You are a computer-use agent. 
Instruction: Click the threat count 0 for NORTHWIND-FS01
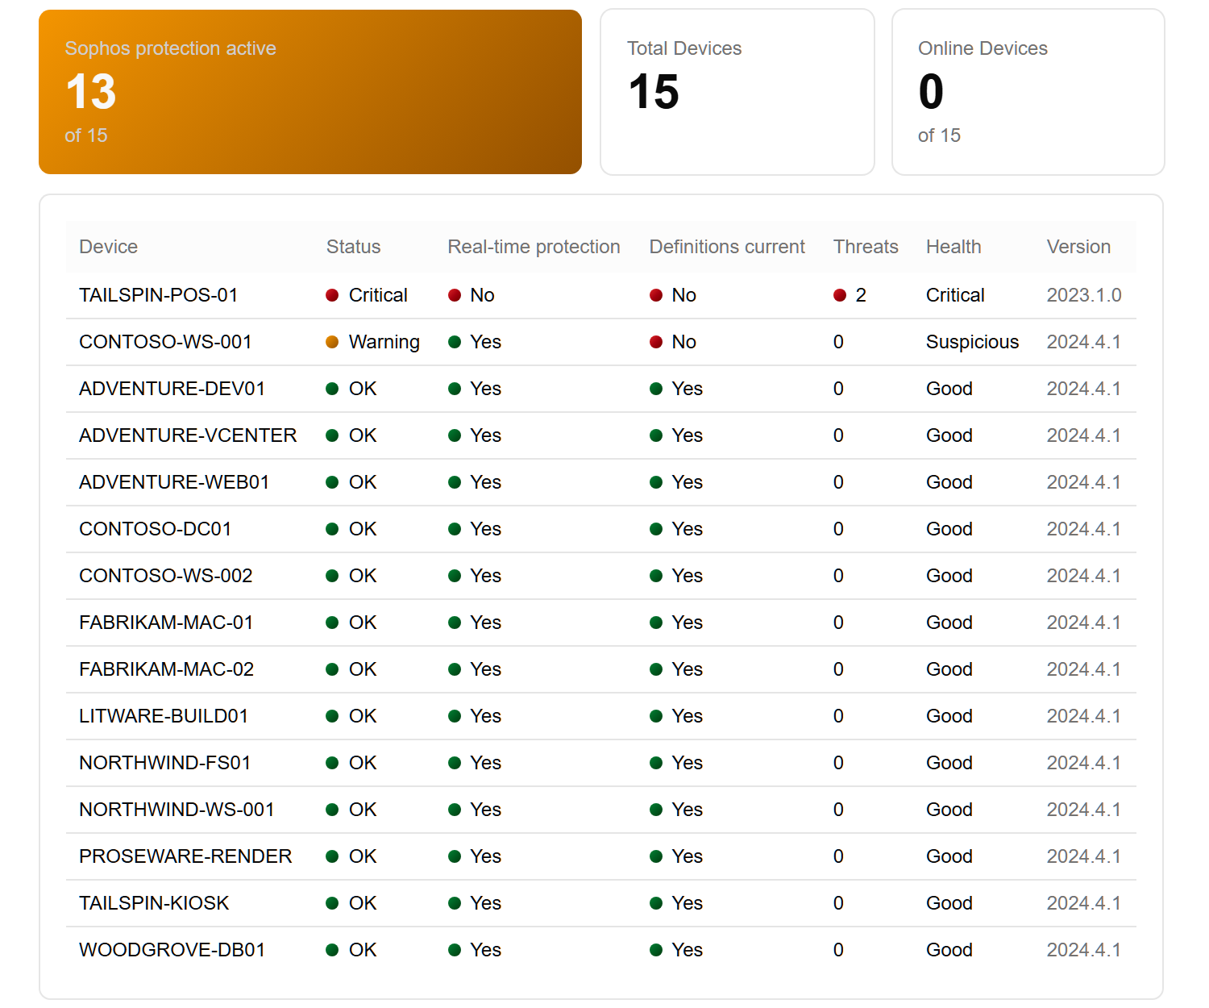pos(838,763)
